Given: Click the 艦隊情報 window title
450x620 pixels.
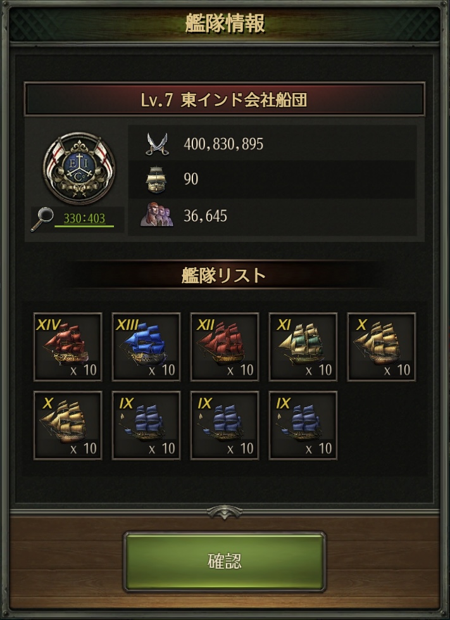Looking at the screenshot, I should [x=225, y=23].
